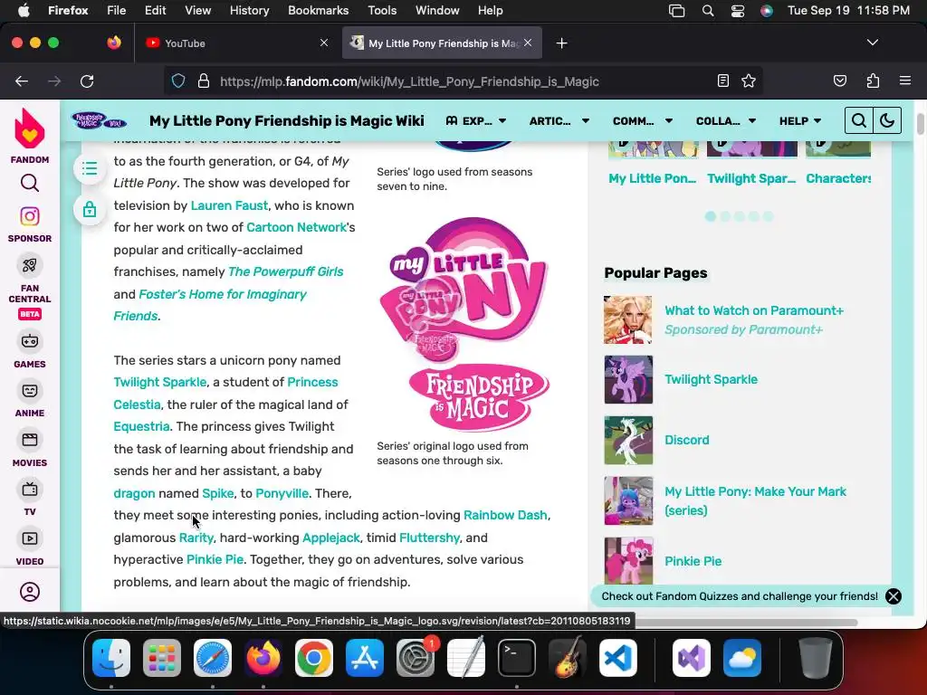This screenshot has width=927, height=695.
Task: Open Google Chrome from dock
Action: coord(314,658)
